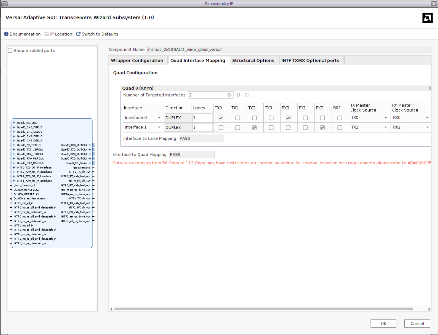Open TX Master Clock Source dropdown showing TX2
The image size is (438, 335).
[369, 127]
